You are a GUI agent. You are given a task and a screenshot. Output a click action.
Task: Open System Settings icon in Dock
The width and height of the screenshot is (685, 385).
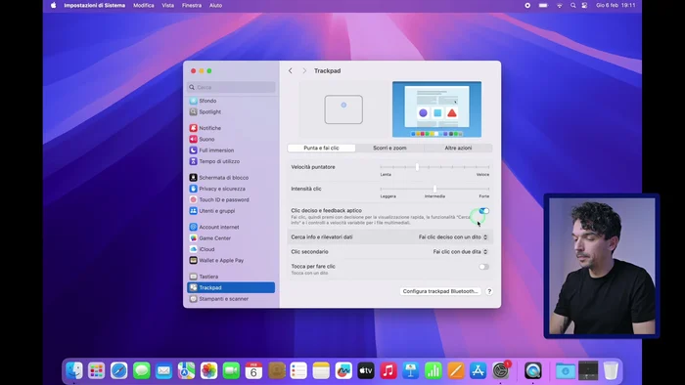click(501, 370)
